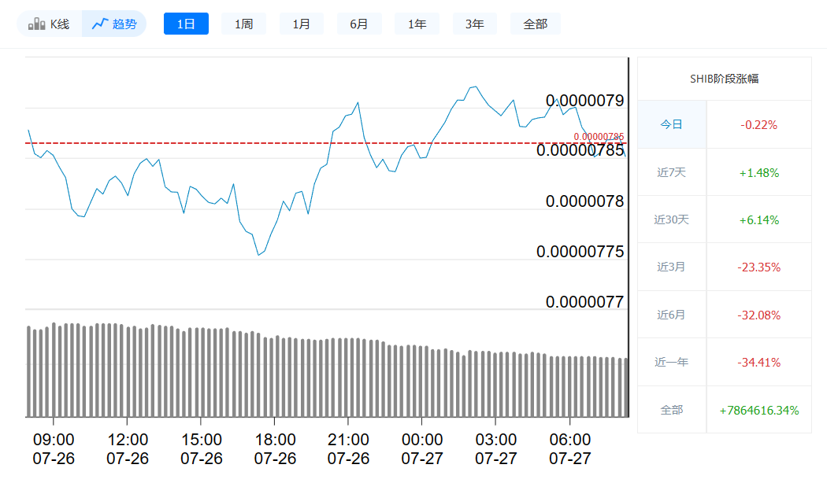Select the 1年 time range
Screen dimensions: 827x483
click(417, 23)
